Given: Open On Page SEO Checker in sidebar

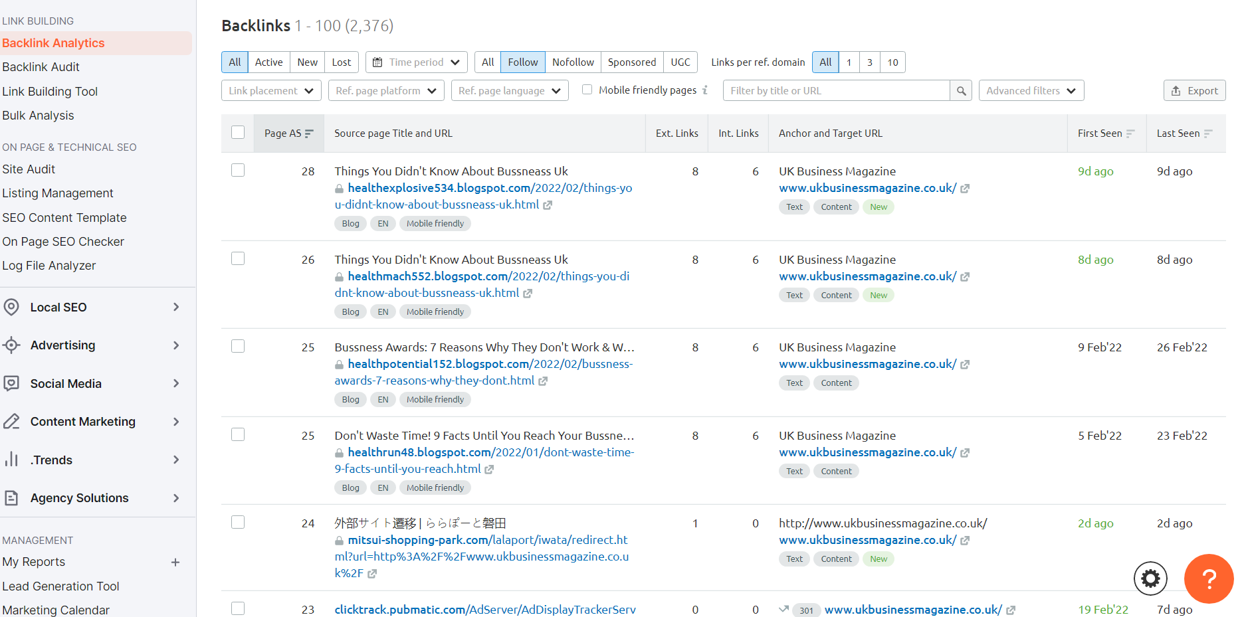Looking at the screenshot, I should pyautogui.click(x=63, y=242).
